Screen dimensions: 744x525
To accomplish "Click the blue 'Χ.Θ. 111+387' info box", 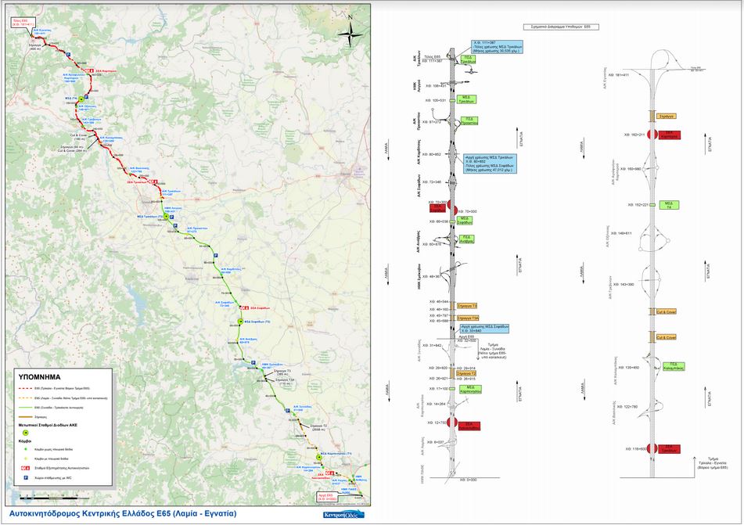I will click(498, 47).
